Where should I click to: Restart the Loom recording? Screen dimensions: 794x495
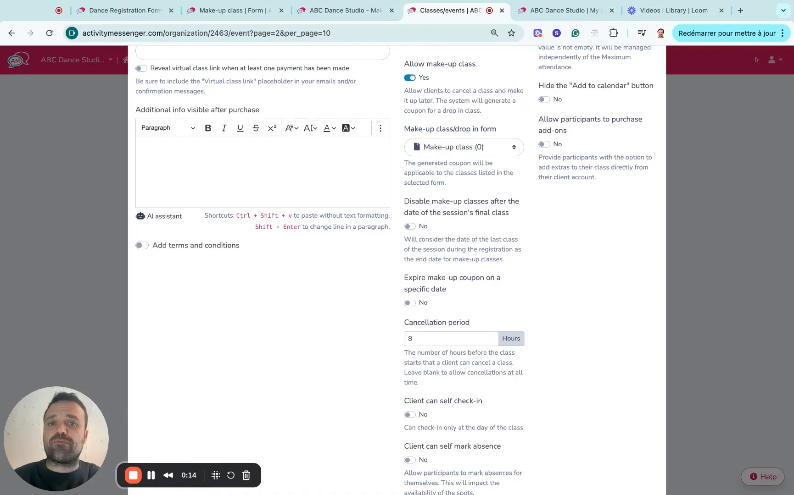coord(231,475)
